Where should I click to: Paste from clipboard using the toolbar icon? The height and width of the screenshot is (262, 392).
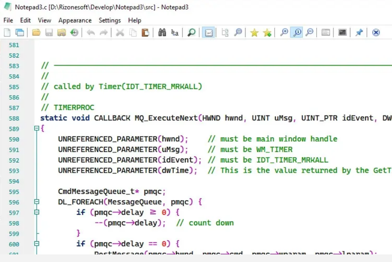pyautogui.click(x=145, y=33)
